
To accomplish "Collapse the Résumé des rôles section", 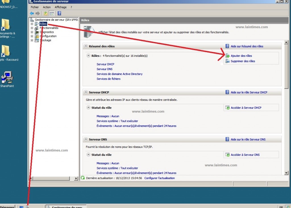I will (x=86, y=46).
